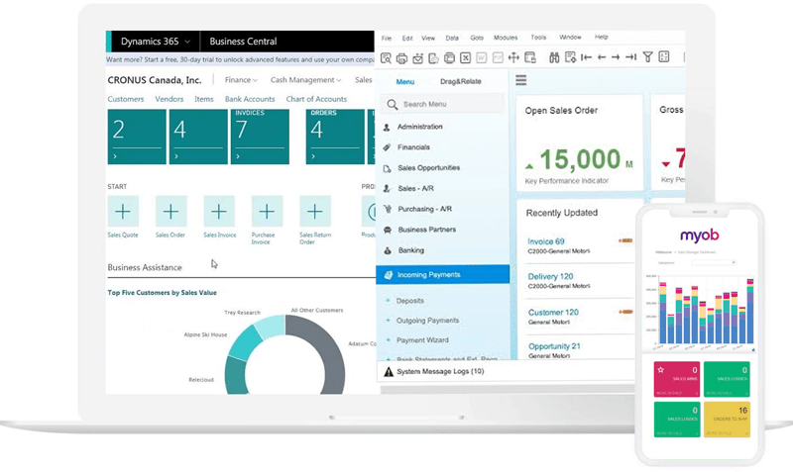Open the Open Sales Order KPI card

click(x=580, y=142)
